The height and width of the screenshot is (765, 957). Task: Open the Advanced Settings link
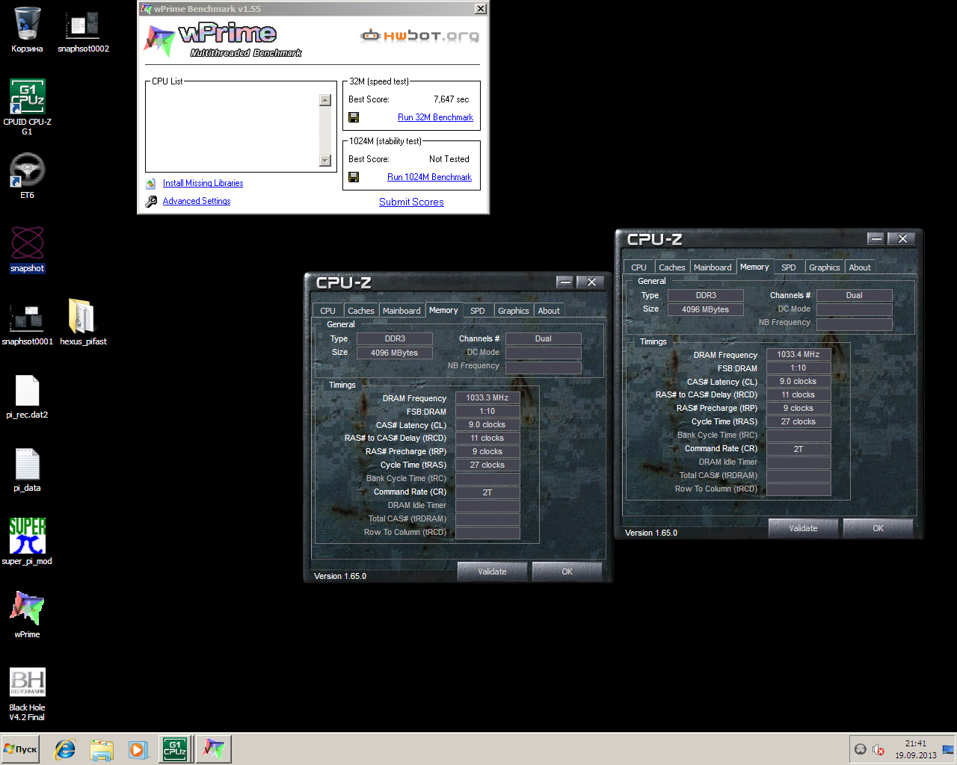click(197, 201)
